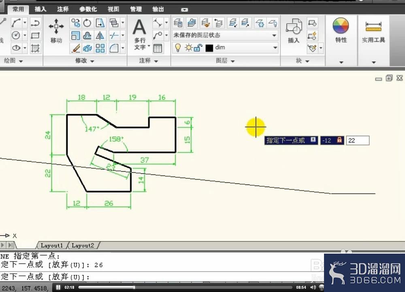Toggle the dim layer on/off lightbulb
Image resolution: width=405 pixels, height=292 pixels.
(x=178, y=48)
